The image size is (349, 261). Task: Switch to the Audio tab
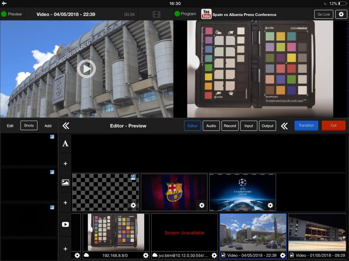(x=211, y=126)
